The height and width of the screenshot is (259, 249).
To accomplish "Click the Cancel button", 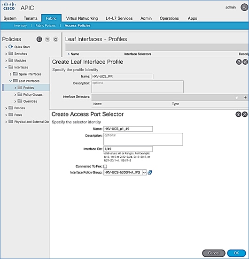I will [214, 253].
